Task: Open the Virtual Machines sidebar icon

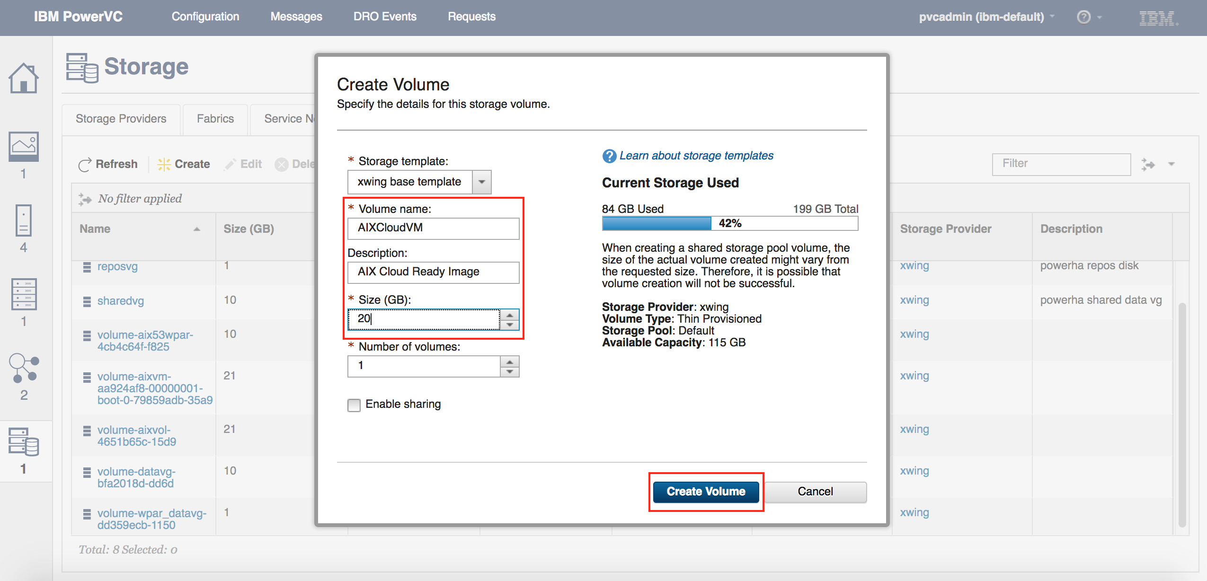Action: [x=23, y=220]
